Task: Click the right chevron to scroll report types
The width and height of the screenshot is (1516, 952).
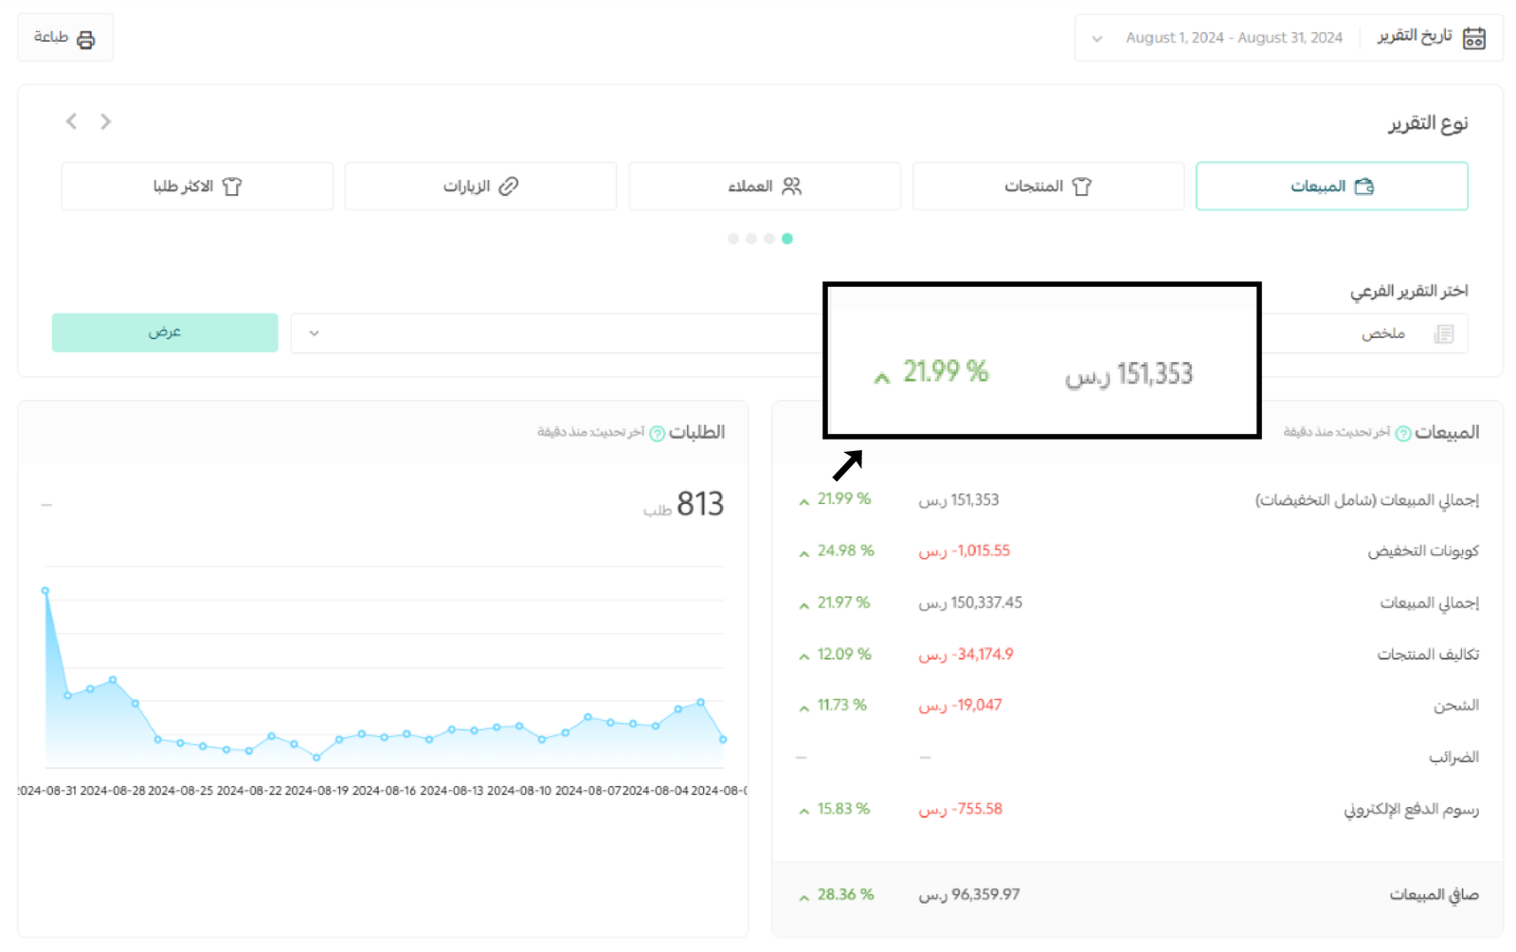Action: (105, 121)
